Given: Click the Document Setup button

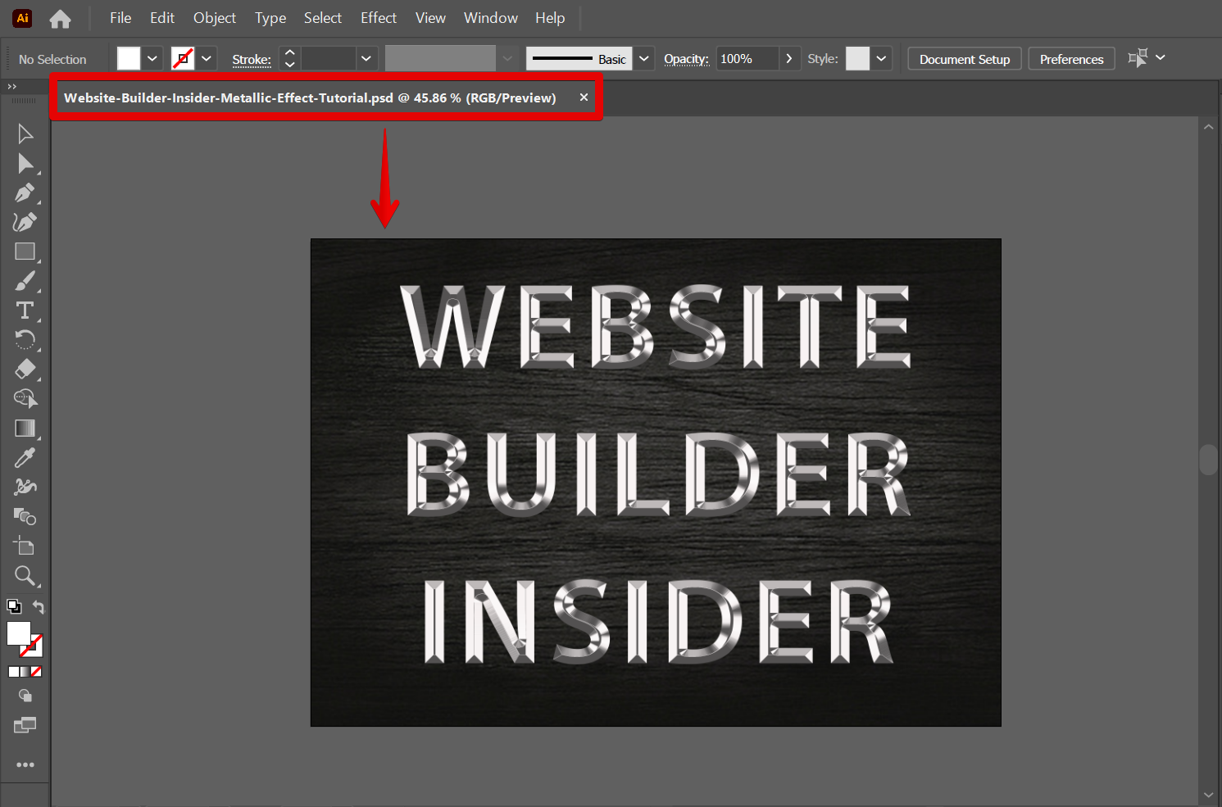Looking at the screenshot, I should pos(964,59).
